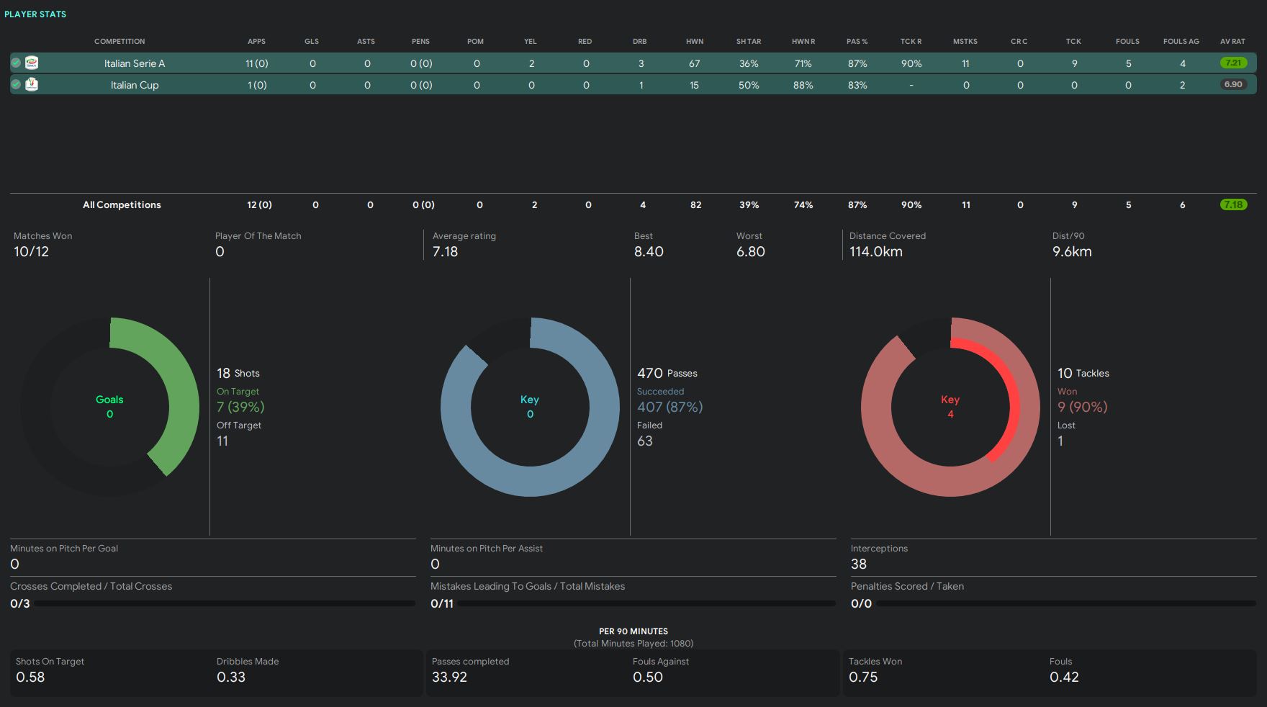Image resolution: width=1267 pixels, height=707 pixels.
Task: Untick the Italian Cup row checkmark
Action: [16, 85]
